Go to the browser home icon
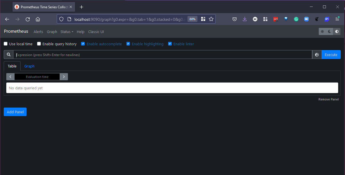This screenshot has width=345, height=175. [x=38, y=19]
